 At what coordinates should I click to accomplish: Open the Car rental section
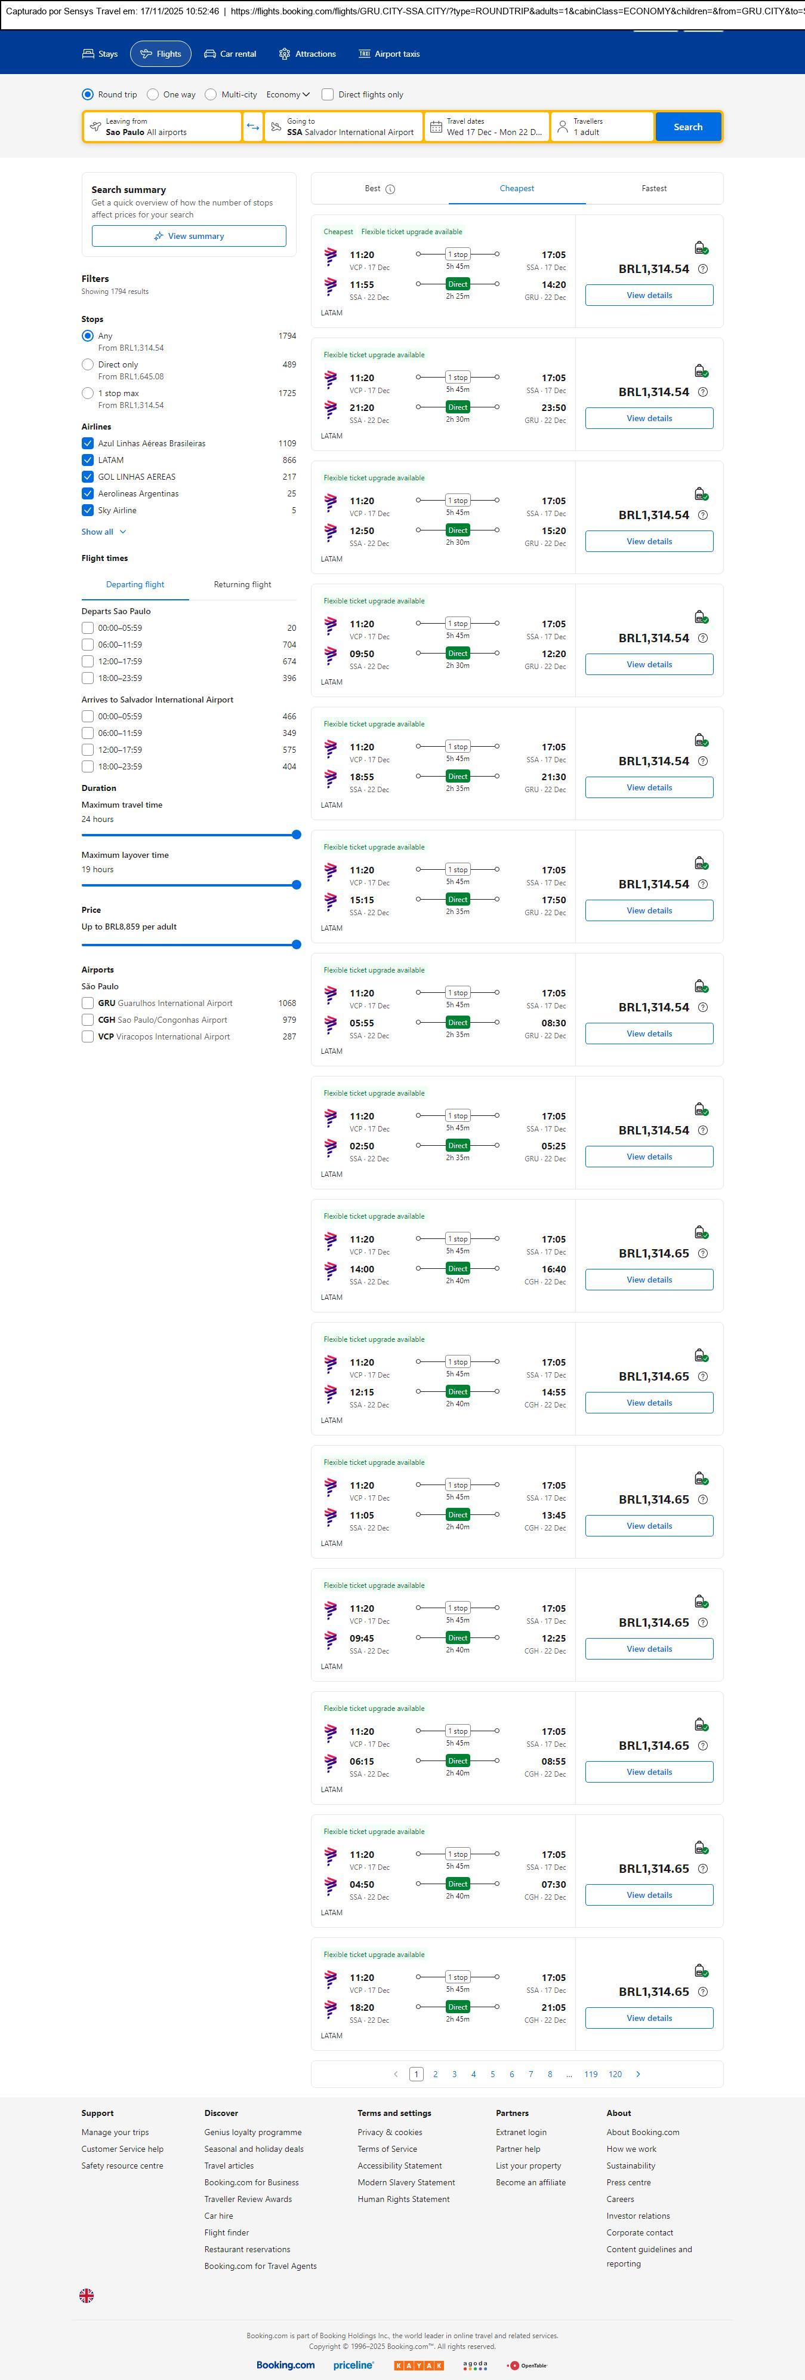click(230, 54)
